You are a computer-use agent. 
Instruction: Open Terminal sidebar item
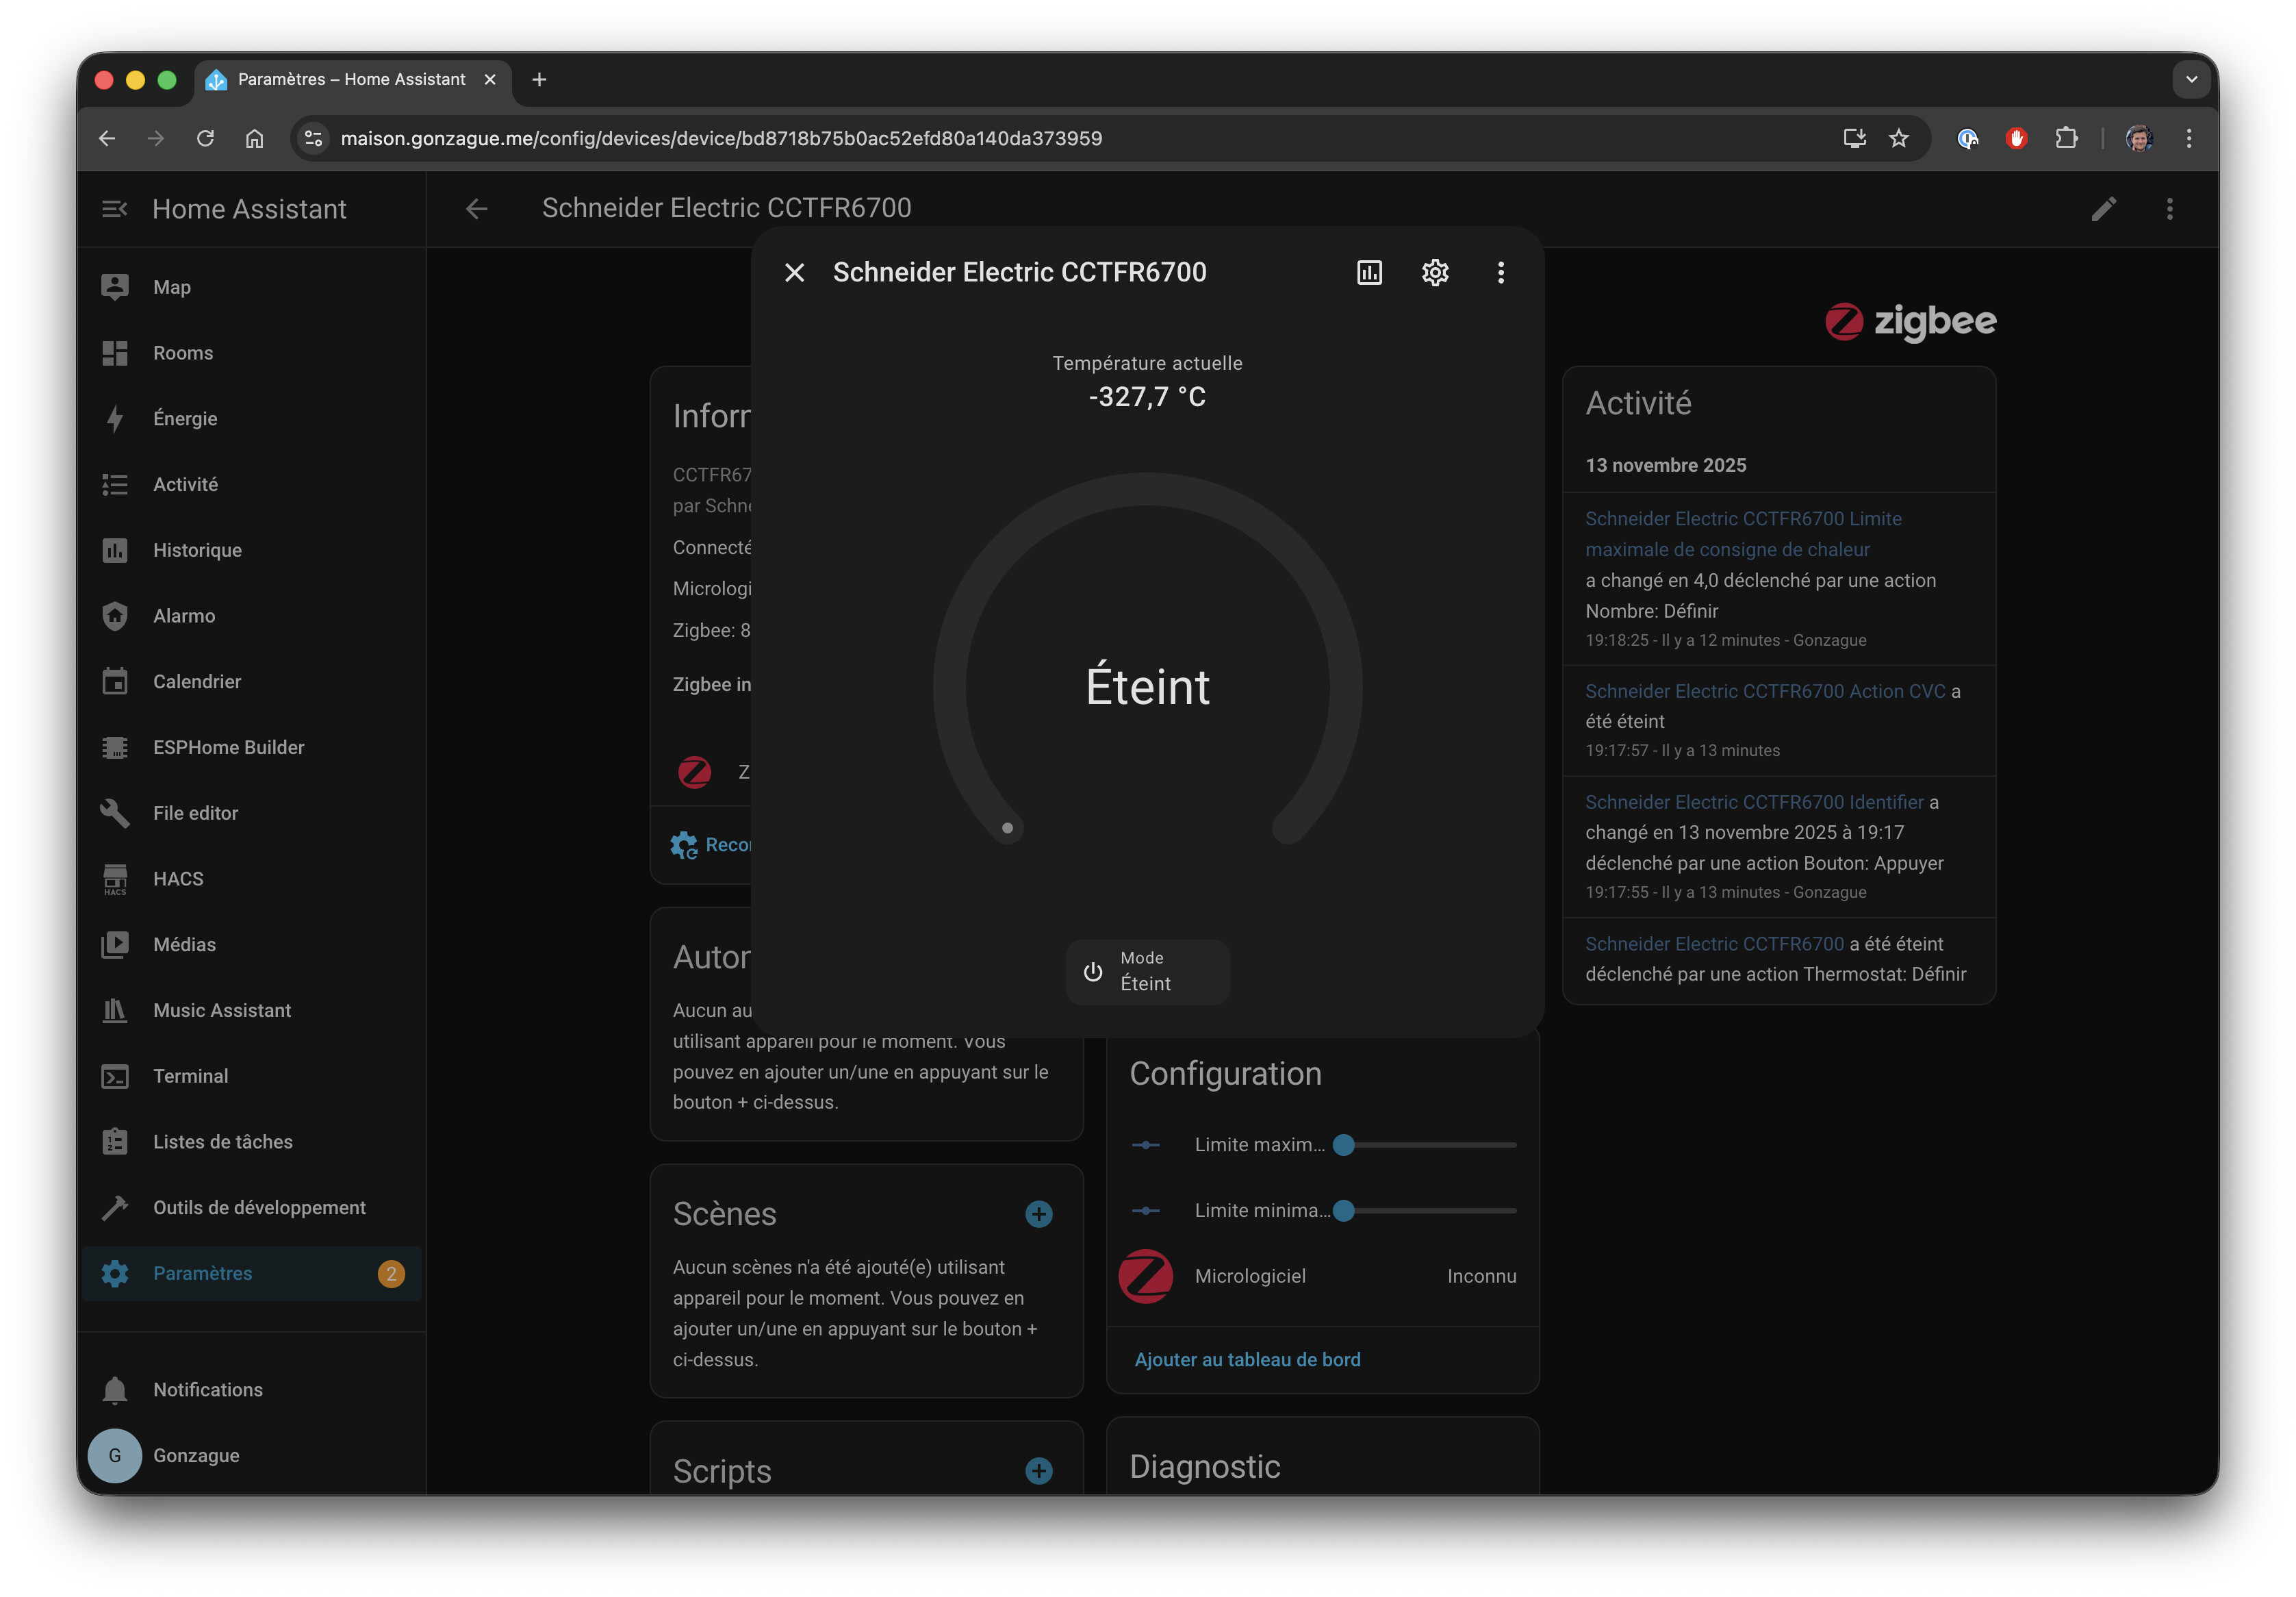(190, 1076)
